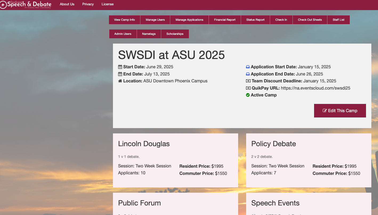
Task: Open the Manage Applications tab
Action: click(189, 20)
